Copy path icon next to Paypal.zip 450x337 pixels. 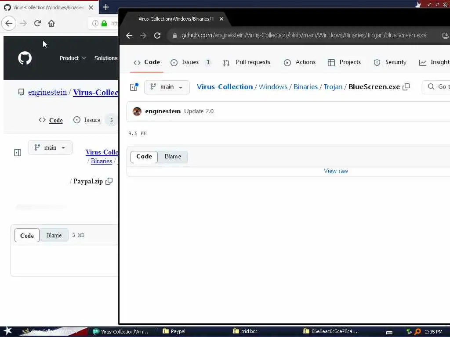click(109, 181)
